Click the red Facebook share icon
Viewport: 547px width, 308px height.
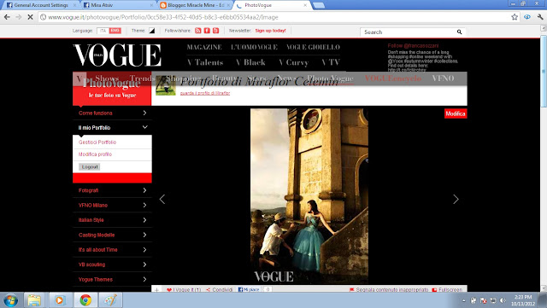pyautogui.click(x=207, y=31)
